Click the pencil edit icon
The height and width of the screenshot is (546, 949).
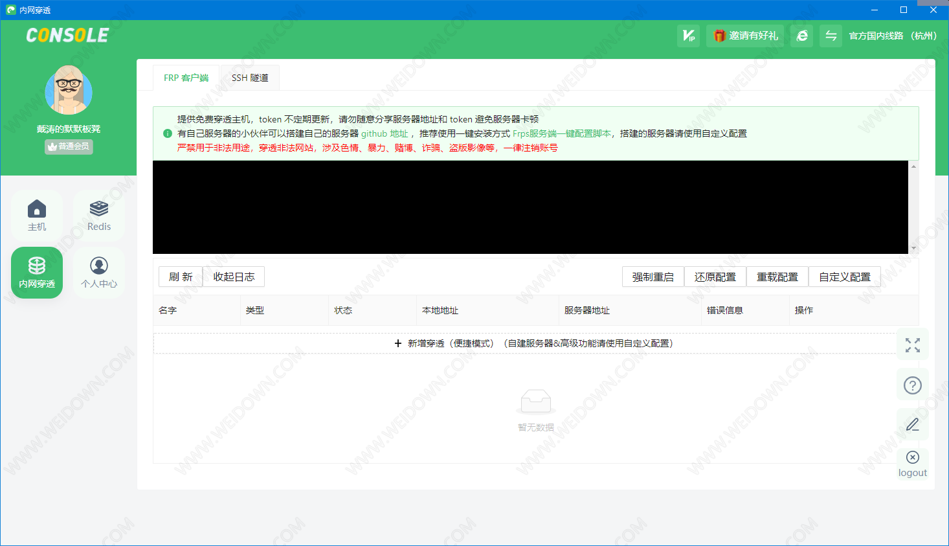click(913, 425)
